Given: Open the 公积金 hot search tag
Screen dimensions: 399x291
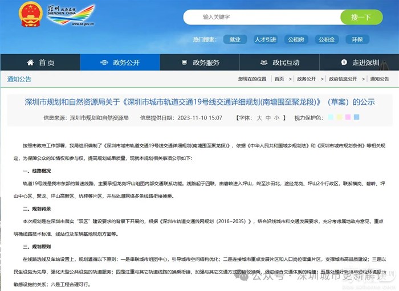Looking at the screenshot, I should (327, 39).
